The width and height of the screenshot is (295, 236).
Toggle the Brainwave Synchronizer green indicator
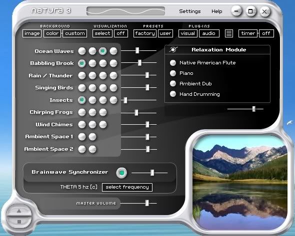(121, 173)
